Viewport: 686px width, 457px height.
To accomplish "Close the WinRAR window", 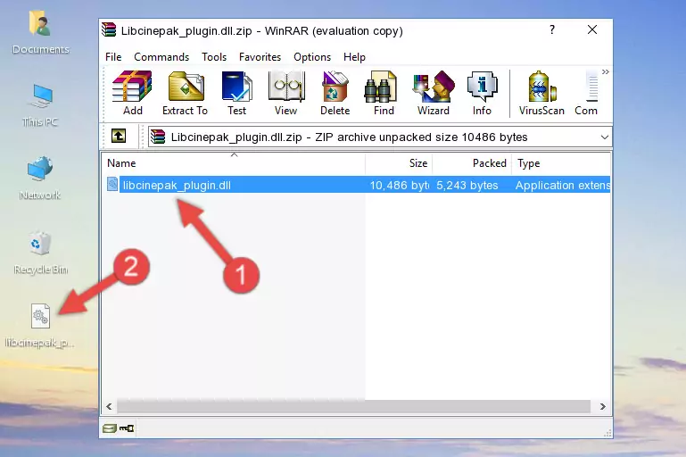I will (592, 29).
